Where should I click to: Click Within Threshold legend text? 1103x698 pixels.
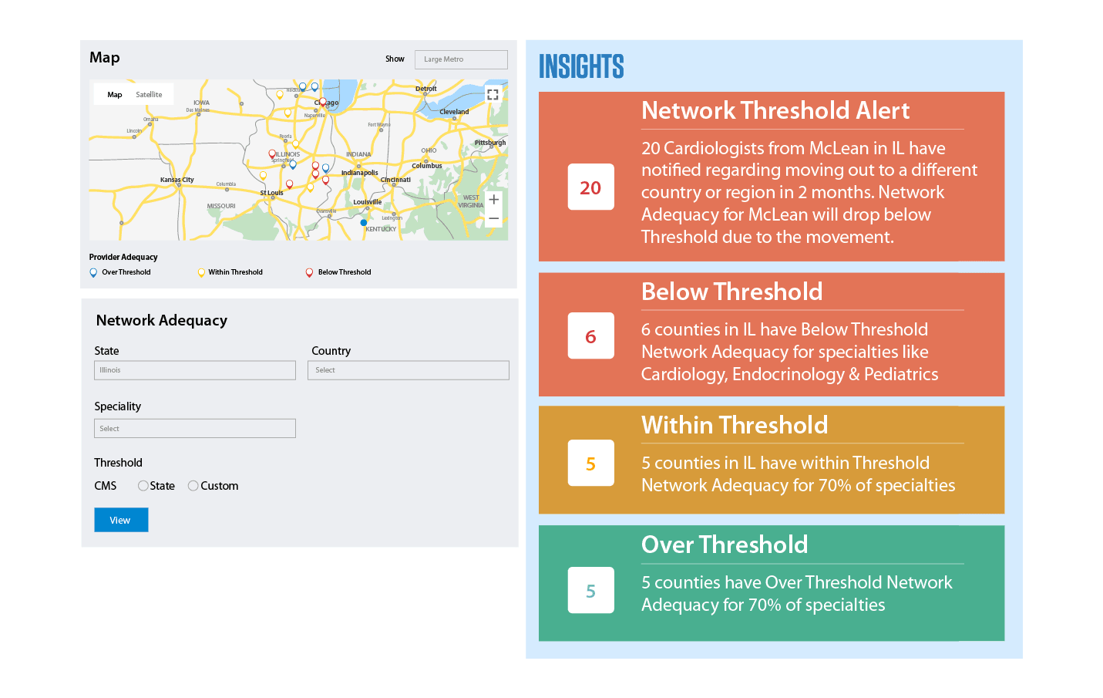click(235, 272)
